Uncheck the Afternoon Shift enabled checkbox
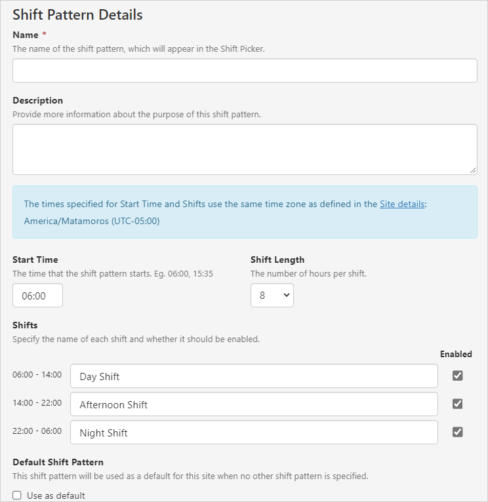The height and width of the screenshot is (502, 488). 458,404
